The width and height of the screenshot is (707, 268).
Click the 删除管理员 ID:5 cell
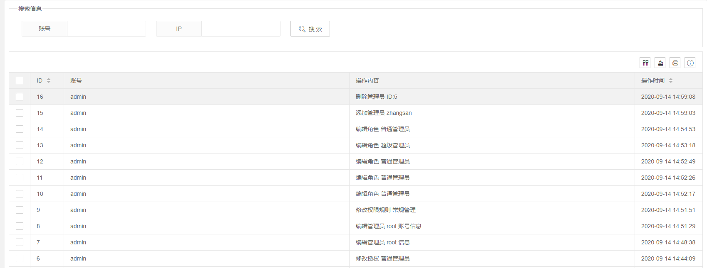click(x=492, y=97)
